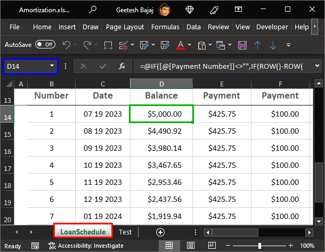Click Geetesh Bajaj account picture
The width and height of the screenshot is (325, 252).
[164, 10]
